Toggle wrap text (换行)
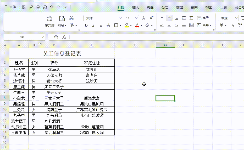The height and width of the screenshot is (150, 244). (x=203, y=18)
